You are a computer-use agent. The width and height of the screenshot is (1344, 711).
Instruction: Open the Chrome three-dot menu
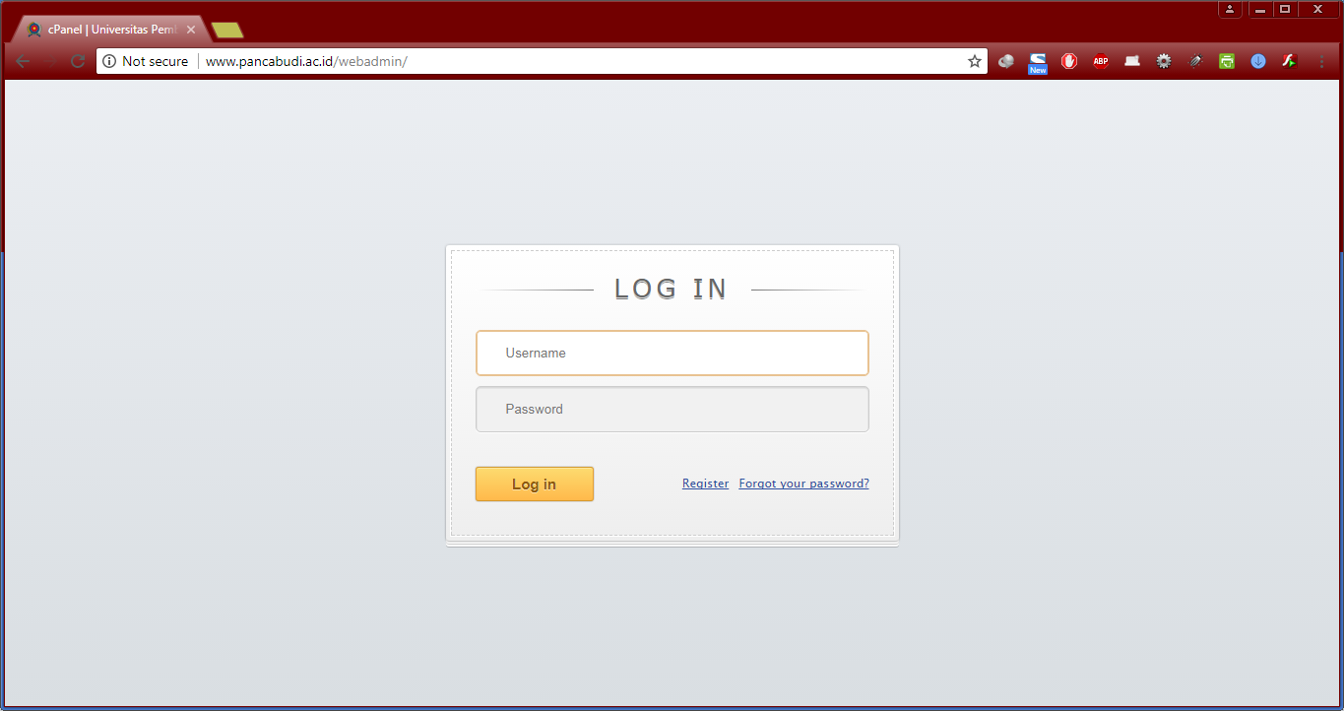(x=1321, y=61)
